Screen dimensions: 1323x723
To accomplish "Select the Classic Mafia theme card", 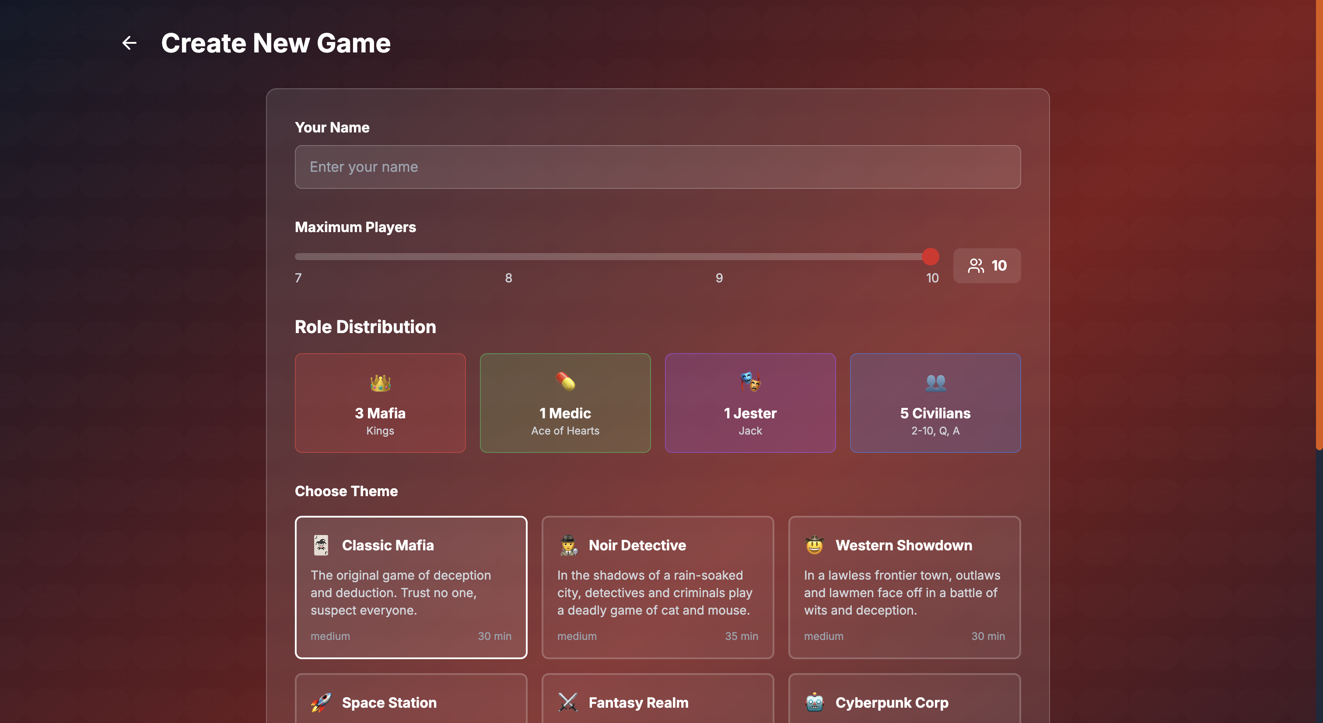I will (411, 587).
